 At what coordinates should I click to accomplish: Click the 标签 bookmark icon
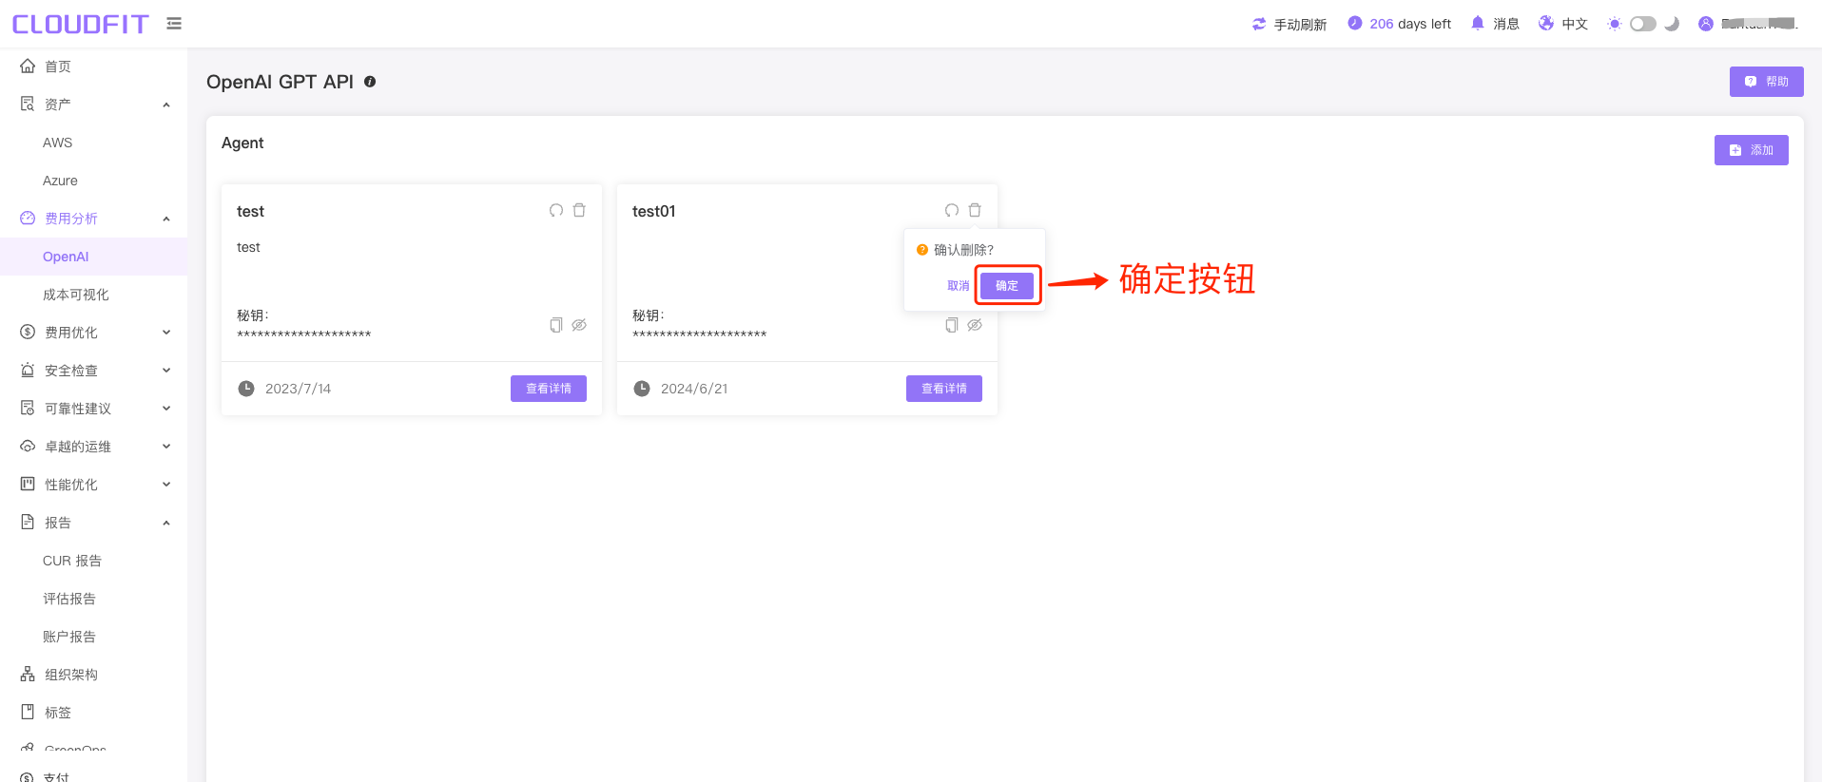coord(28,712)
